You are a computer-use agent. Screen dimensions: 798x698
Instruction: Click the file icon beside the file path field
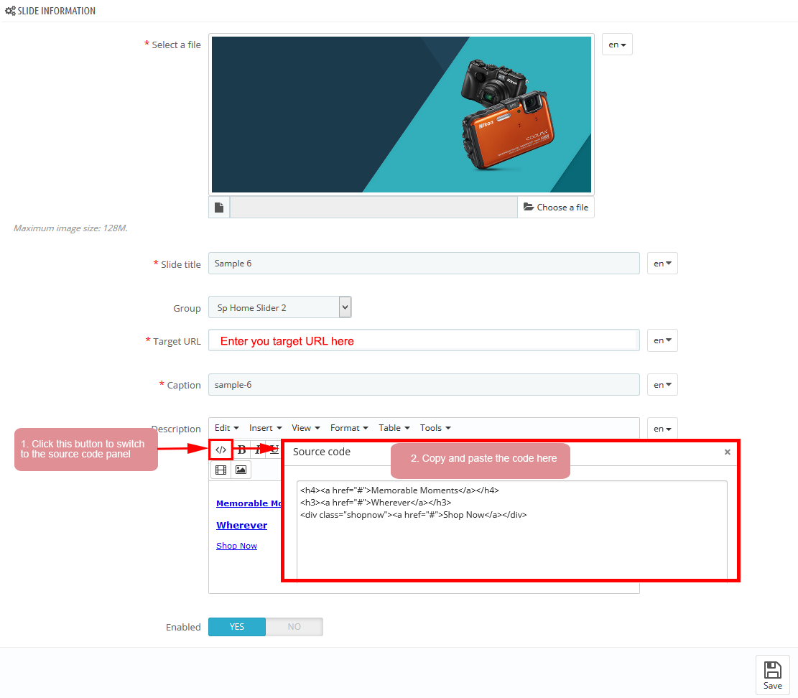click(x=219, y=208)
